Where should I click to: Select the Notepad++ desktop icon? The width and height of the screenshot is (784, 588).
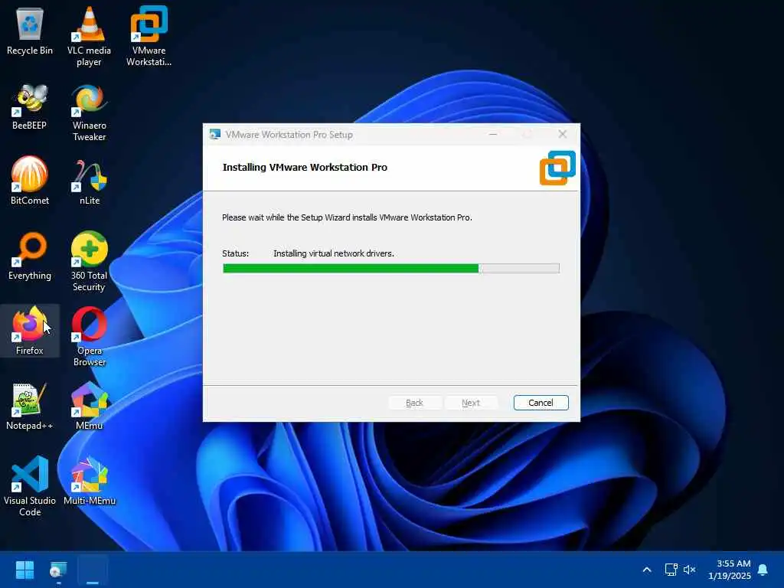[30, 406]
